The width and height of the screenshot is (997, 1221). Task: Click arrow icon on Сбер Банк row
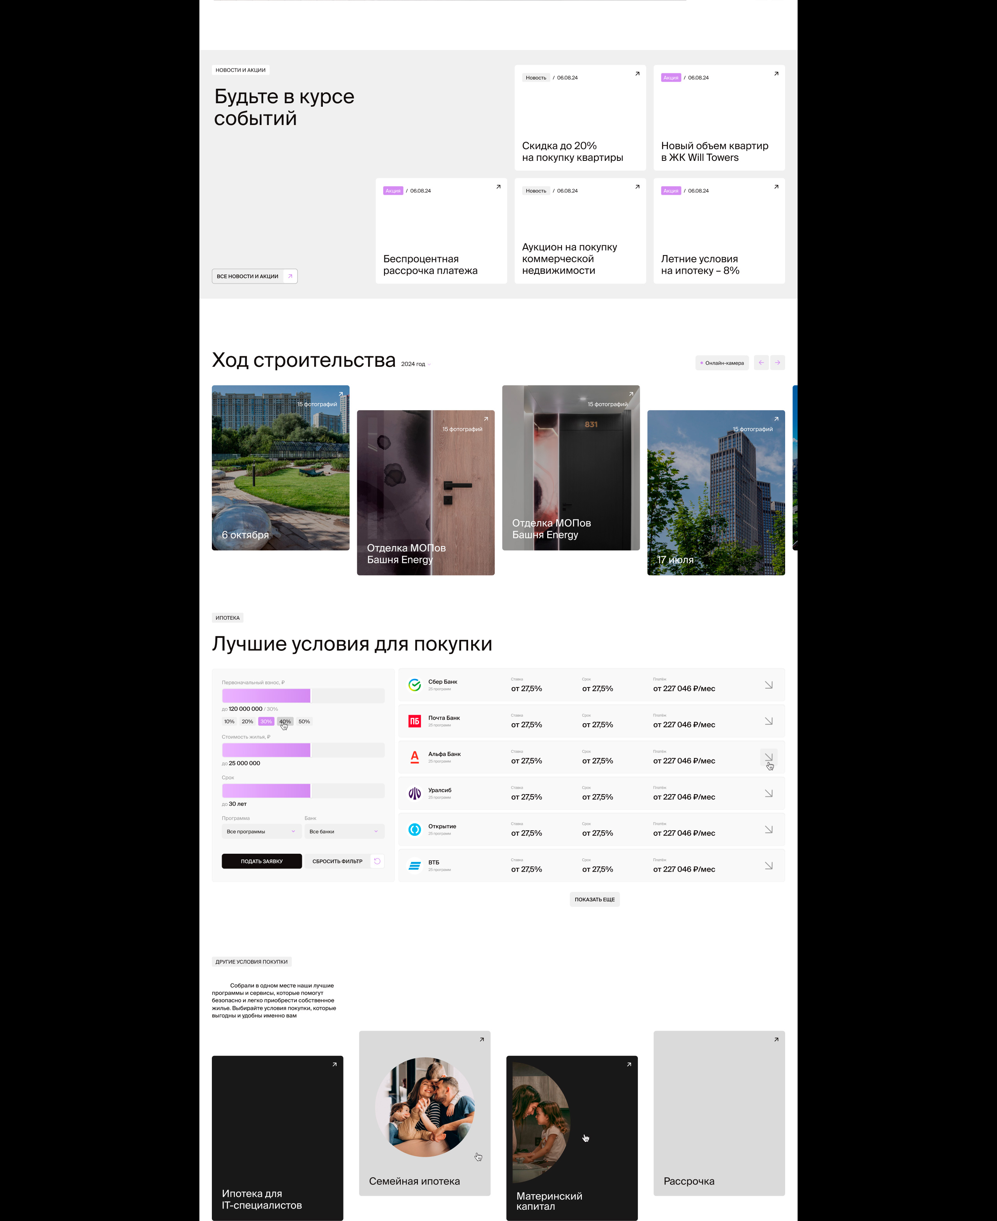pos(768,685)
